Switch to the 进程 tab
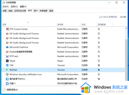129x95 pixels. (5, 11)
